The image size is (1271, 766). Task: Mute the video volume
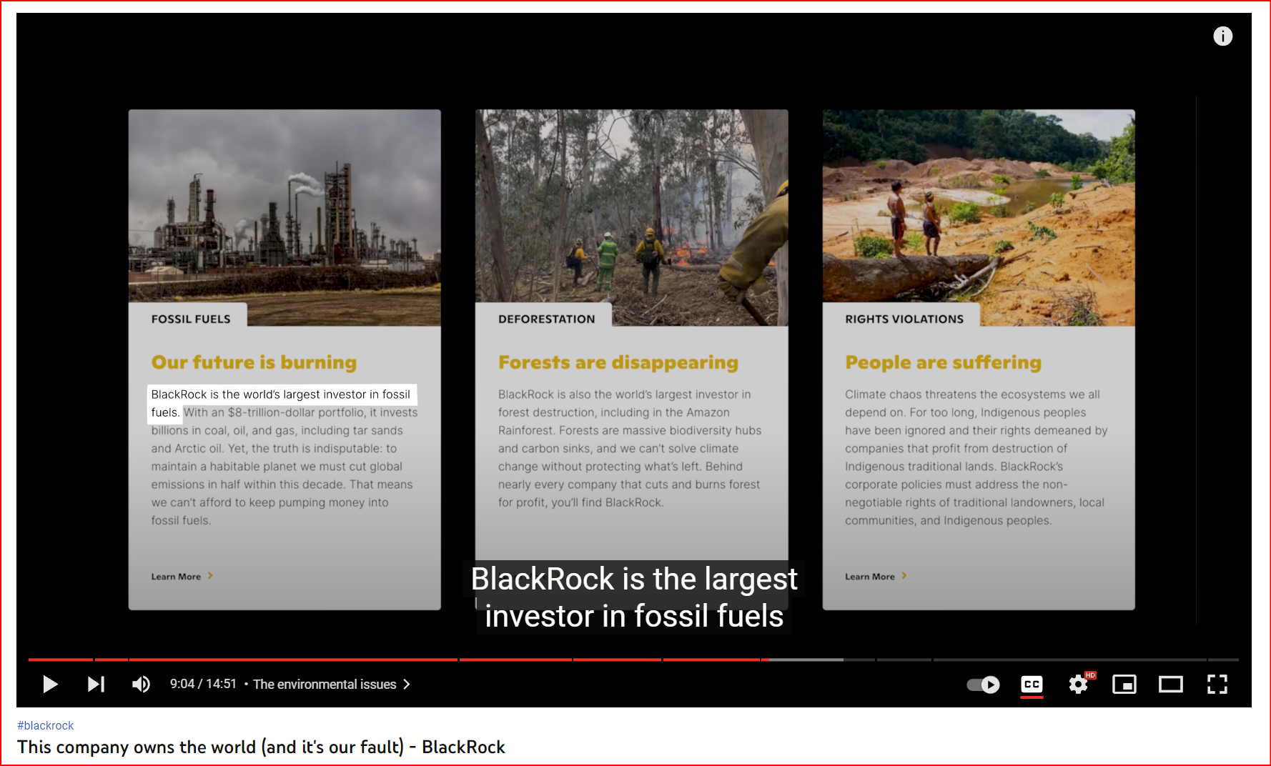(x=141, y=685)
